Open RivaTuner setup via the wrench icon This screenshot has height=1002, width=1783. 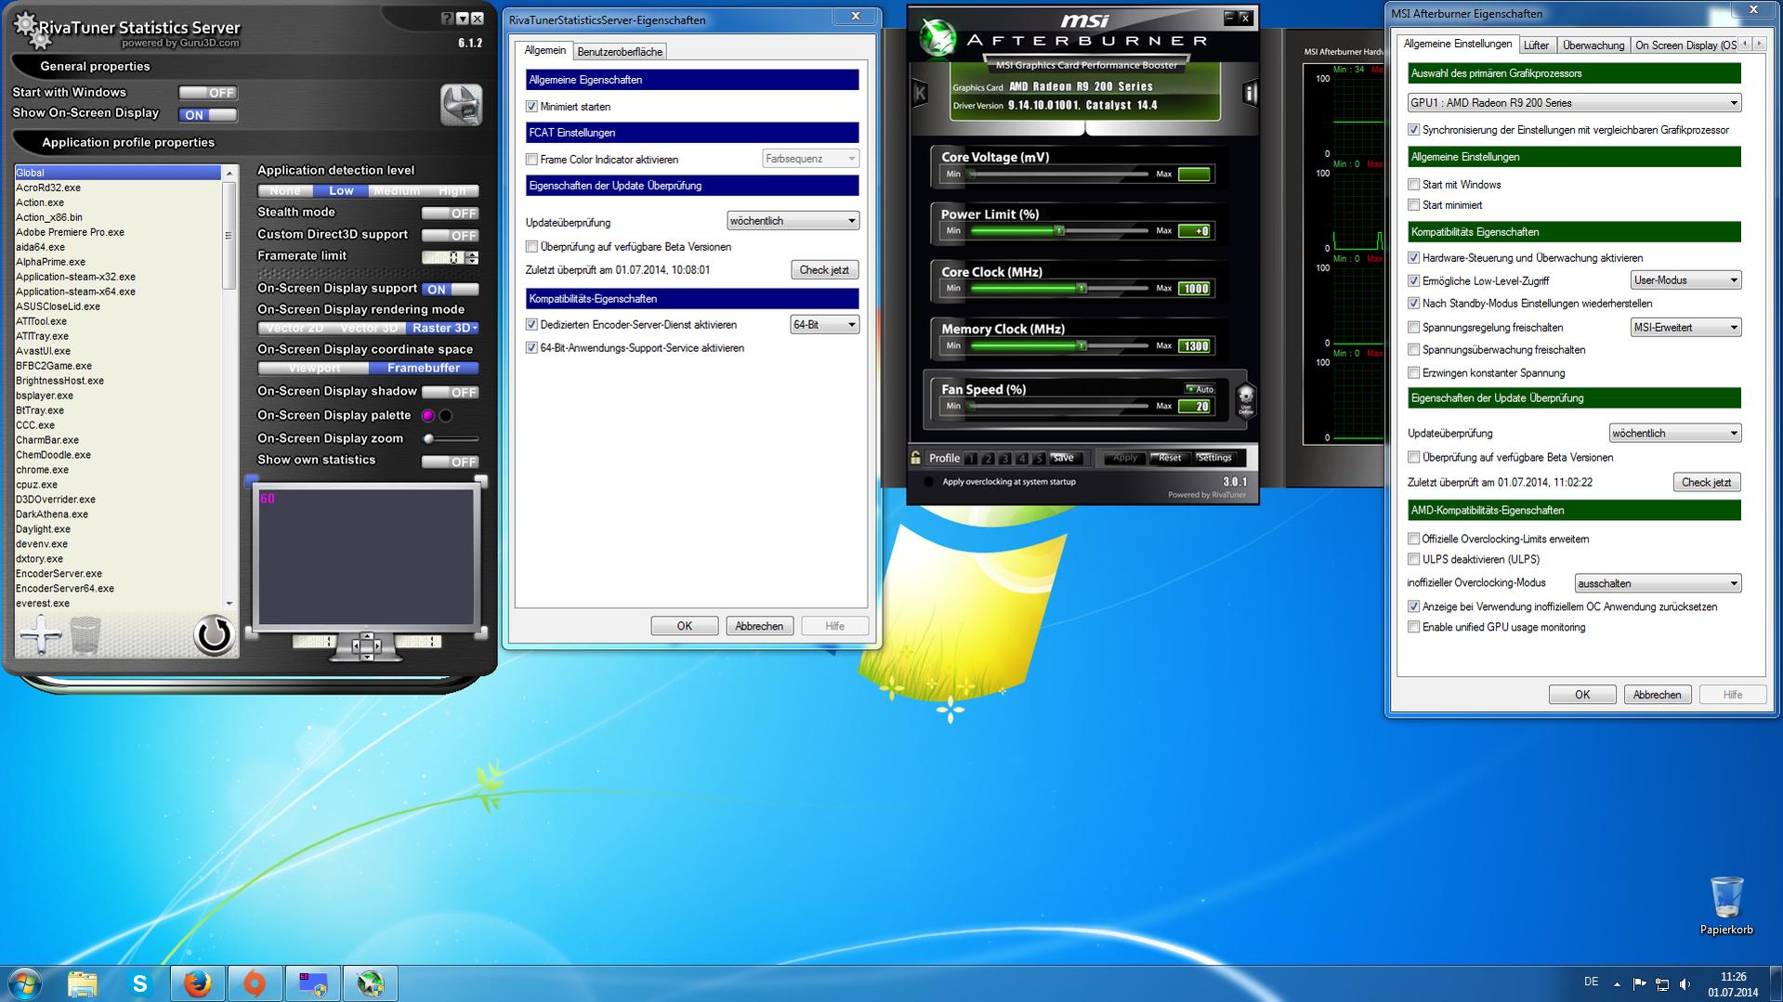[461, 105]
